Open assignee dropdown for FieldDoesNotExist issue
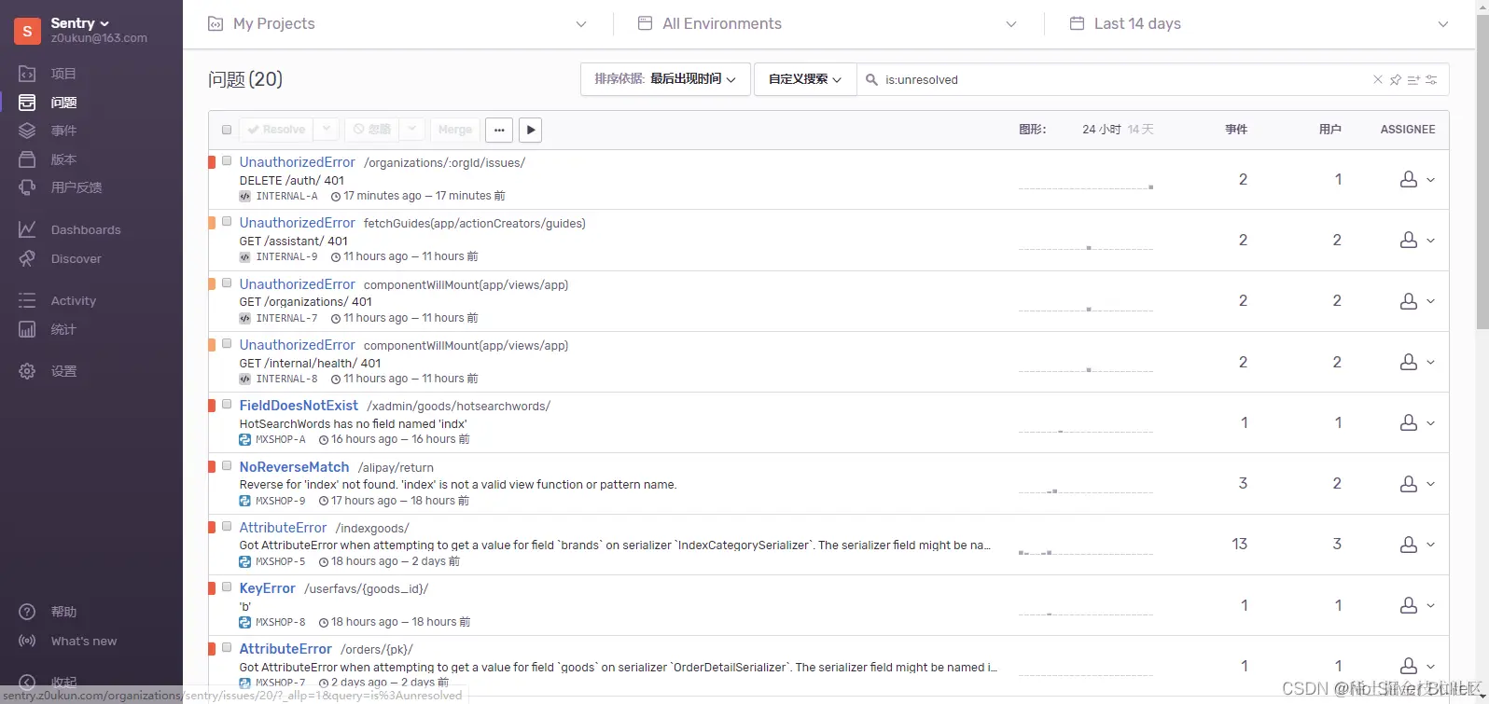The height and width of the screenshot is (704, 1489). point(1416,423)
